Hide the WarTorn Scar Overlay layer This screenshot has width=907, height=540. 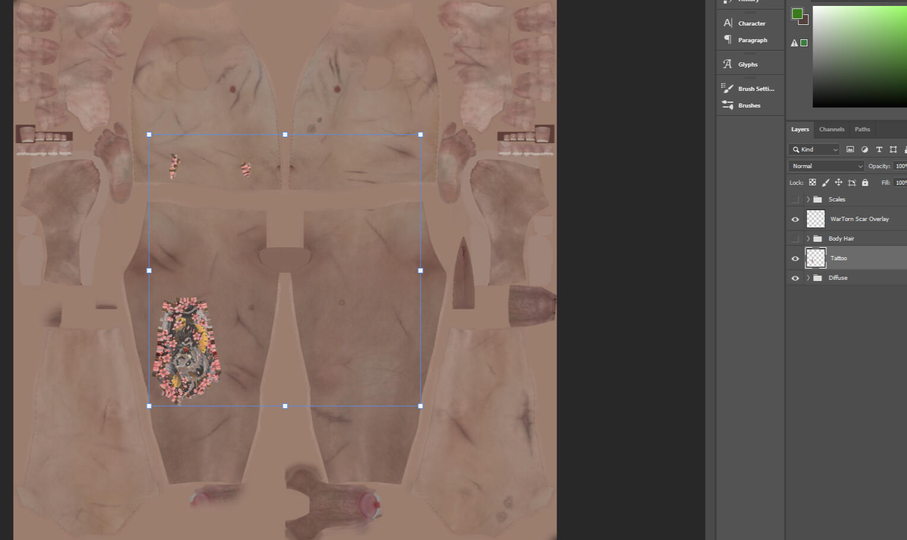[795, 219]
